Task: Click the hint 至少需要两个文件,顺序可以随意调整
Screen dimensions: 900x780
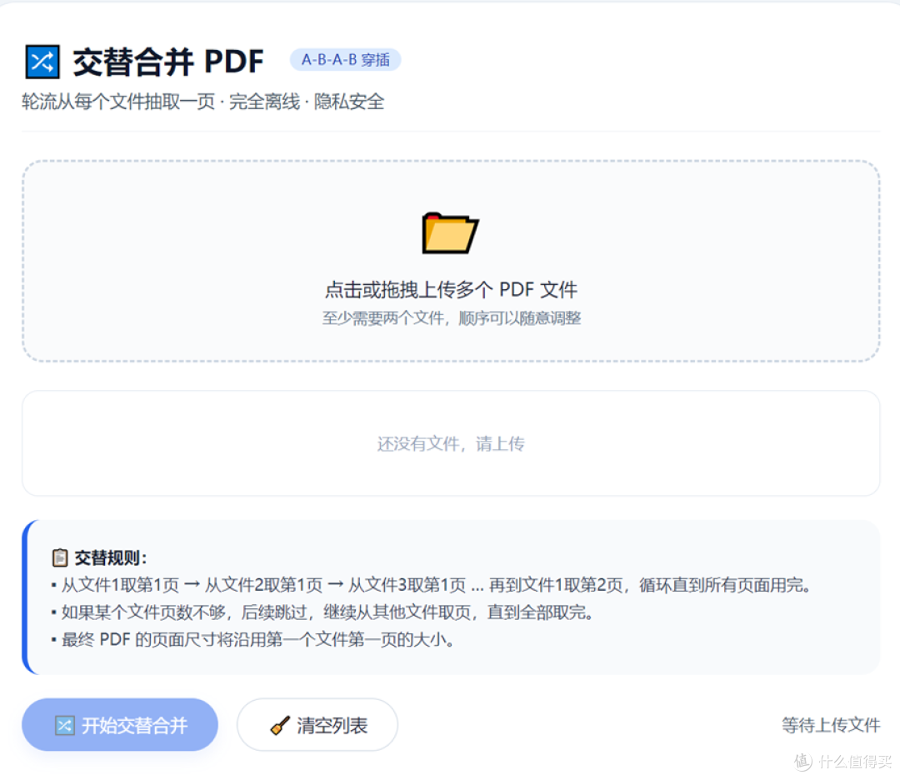Action: point(451,318)
